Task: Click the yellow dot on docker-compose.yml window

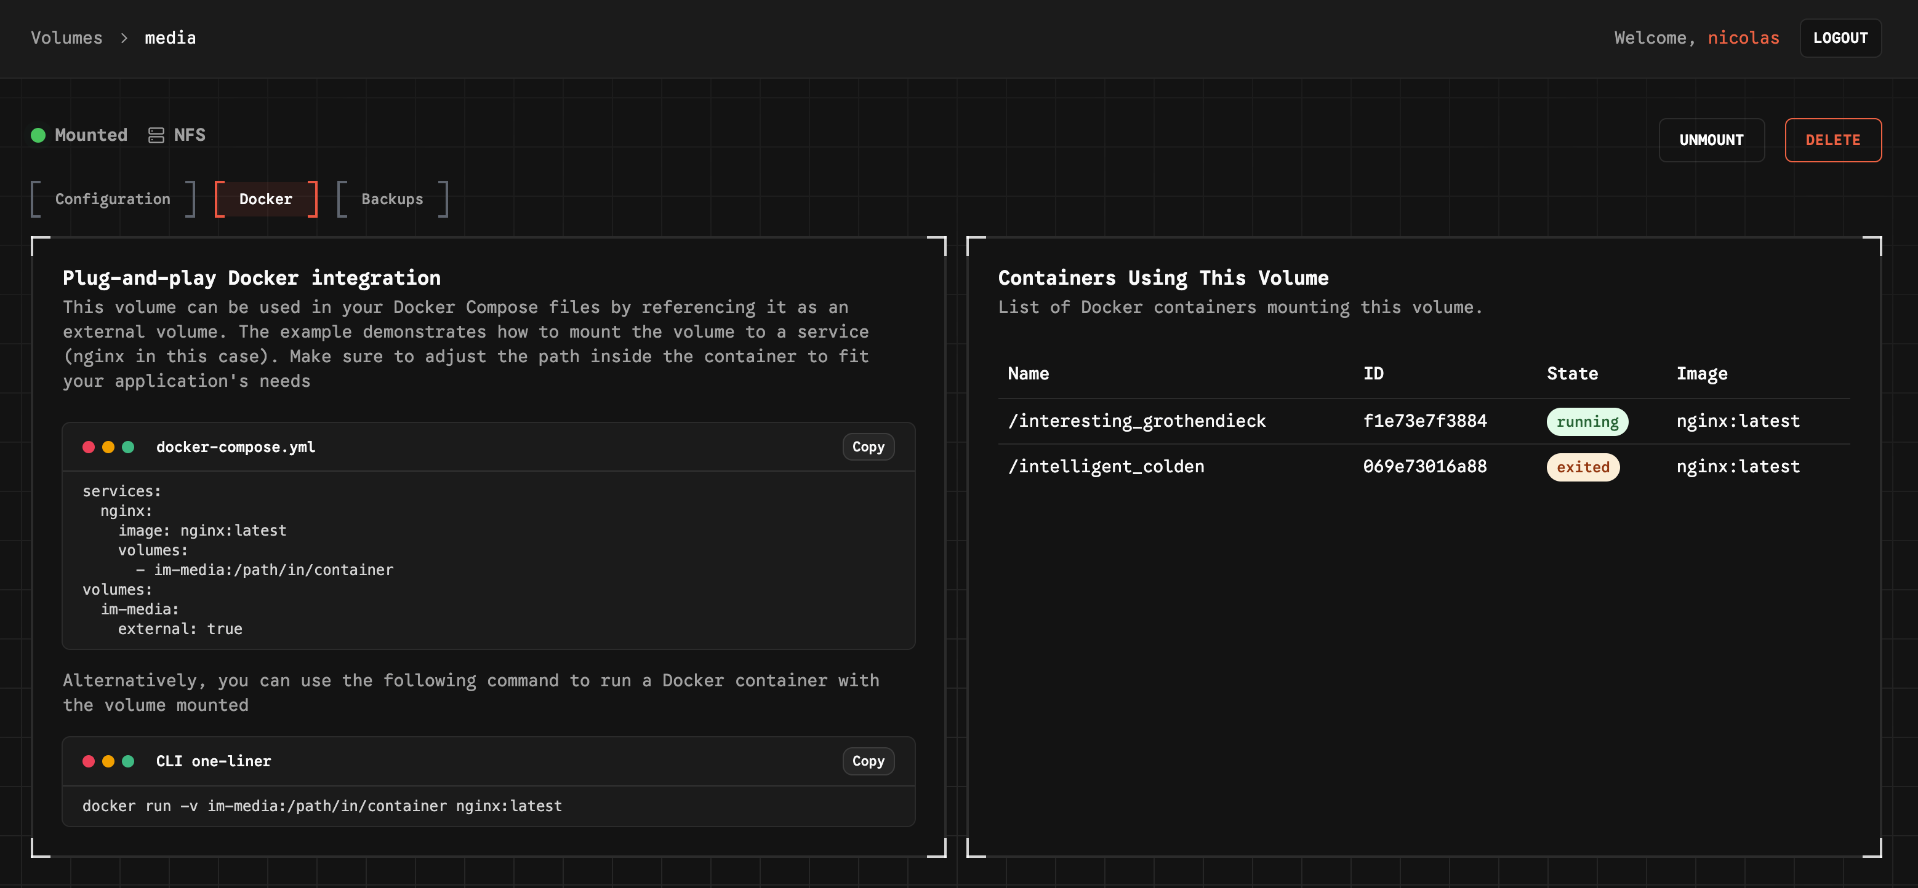Action: point(108,447)
